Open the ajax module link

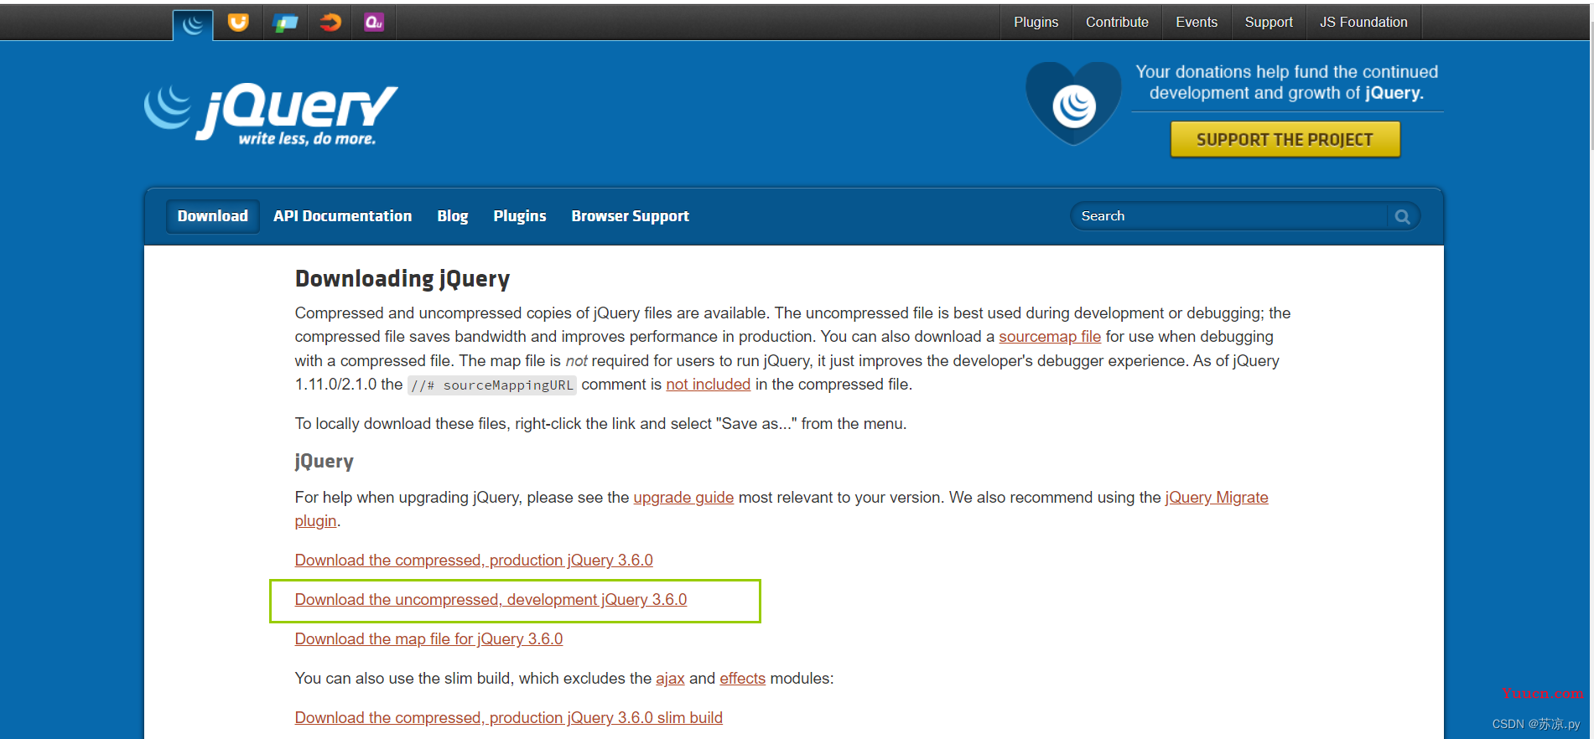pyautogui.click(x=670, y=679)
